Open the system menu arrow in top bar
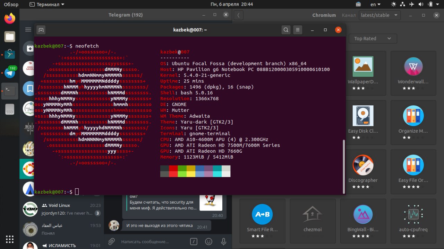 point(438,5)
